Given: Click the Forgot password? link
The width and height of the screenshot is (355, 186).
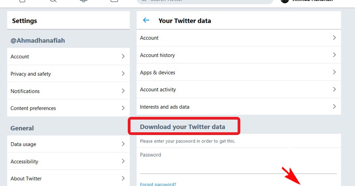Looking at the screenshot, I should point(158,184).
